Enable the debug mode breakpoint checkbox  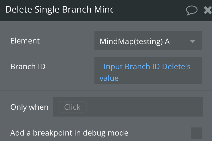tap(197, 133)
